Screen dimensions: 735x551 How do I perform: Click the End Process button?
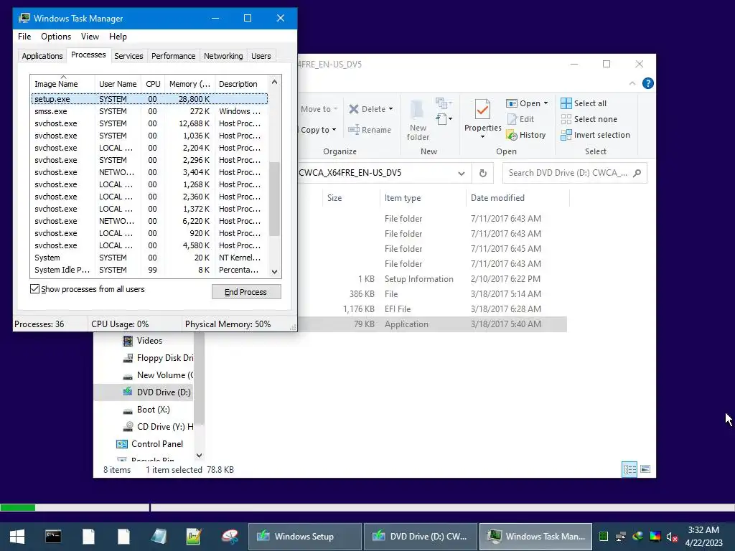(x=246, y=292)
